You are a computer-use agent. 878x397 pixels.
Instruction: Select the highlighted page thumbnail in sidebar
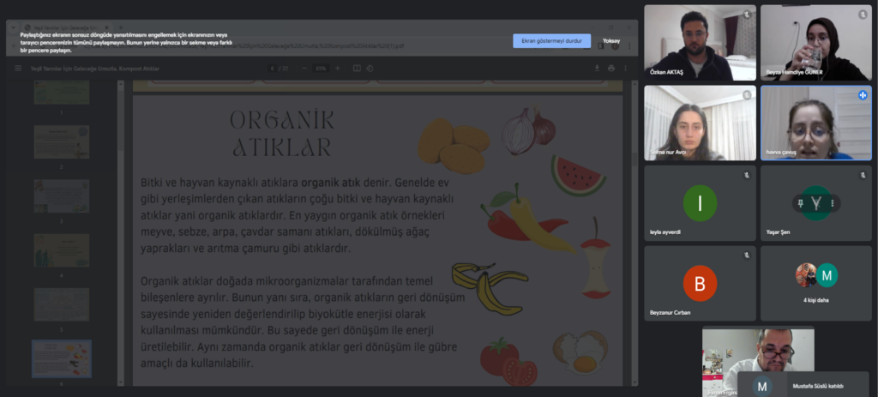point(61,358)
